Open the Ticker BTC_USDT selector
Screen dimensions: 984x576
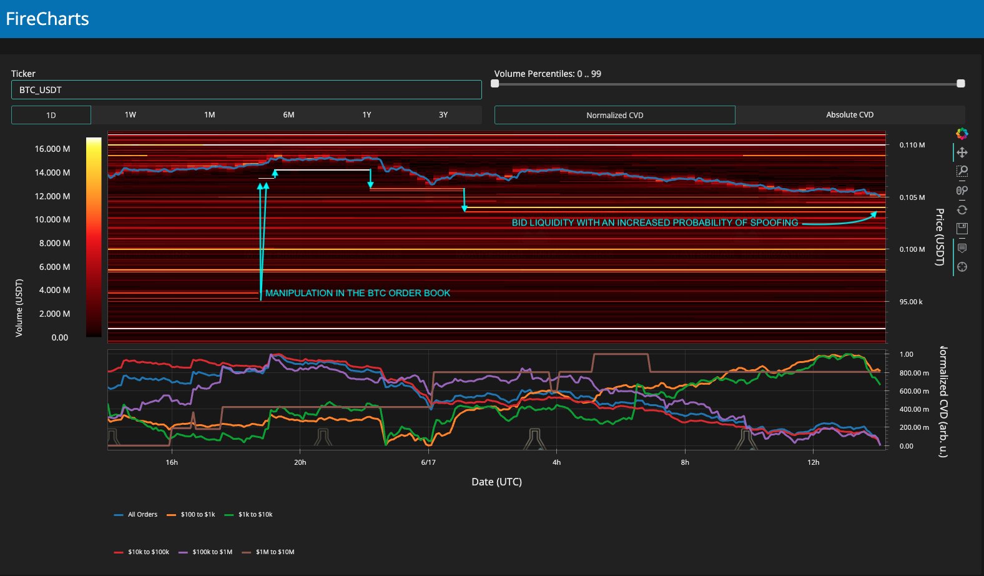coord(246,90)
